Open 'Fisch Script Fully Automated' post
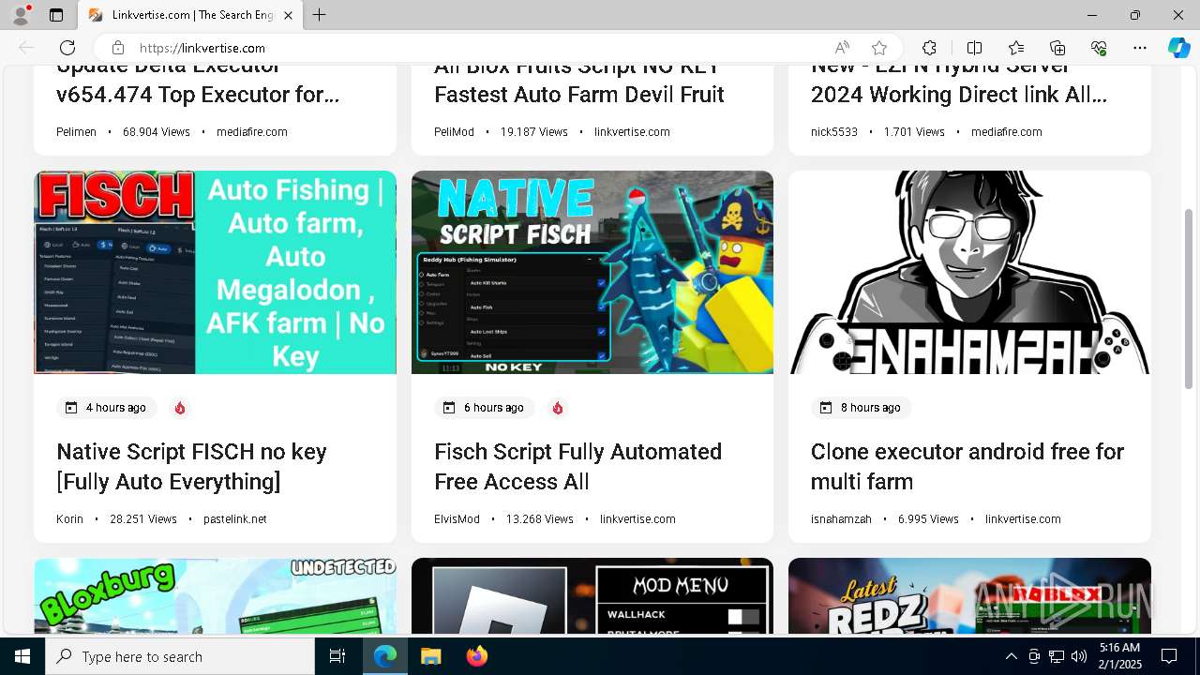 tap(577, 466)
